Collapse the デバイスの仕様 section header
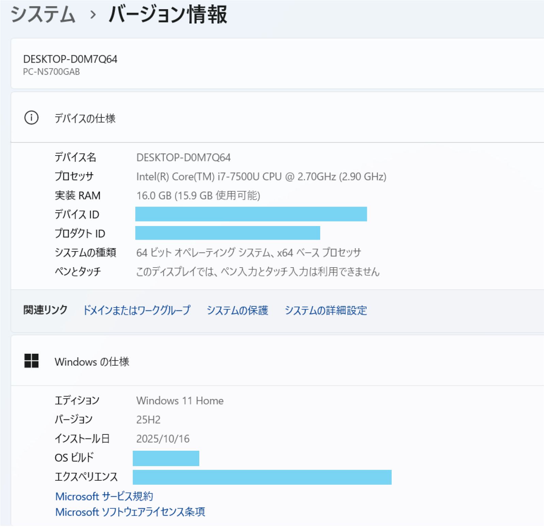544x528 pixels. click(x=277, y=118)
